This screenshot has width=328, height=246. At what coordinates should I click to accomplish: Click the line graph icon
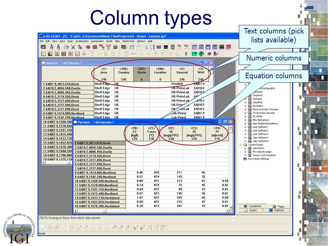(78, 54)
